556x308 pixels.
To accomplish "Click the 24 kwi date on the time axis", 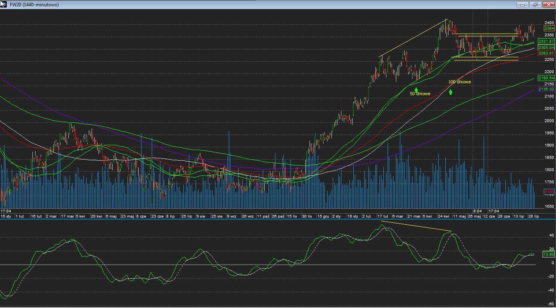I will click(x=443, y=216).
